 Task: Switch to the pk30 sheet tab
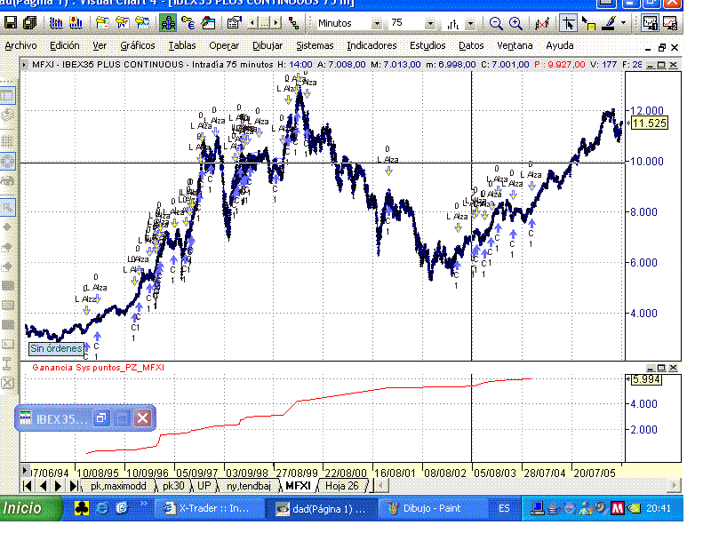pos(173,486)
